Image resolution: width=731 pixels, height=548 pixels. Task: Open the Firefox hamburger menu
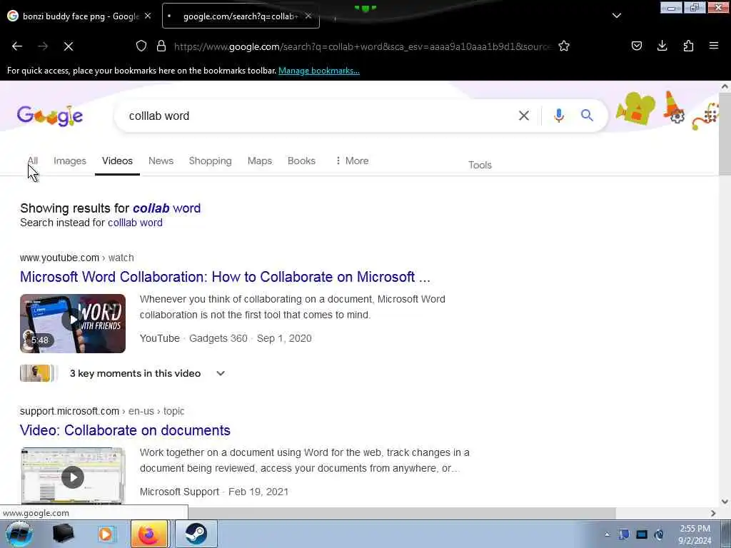714,46
